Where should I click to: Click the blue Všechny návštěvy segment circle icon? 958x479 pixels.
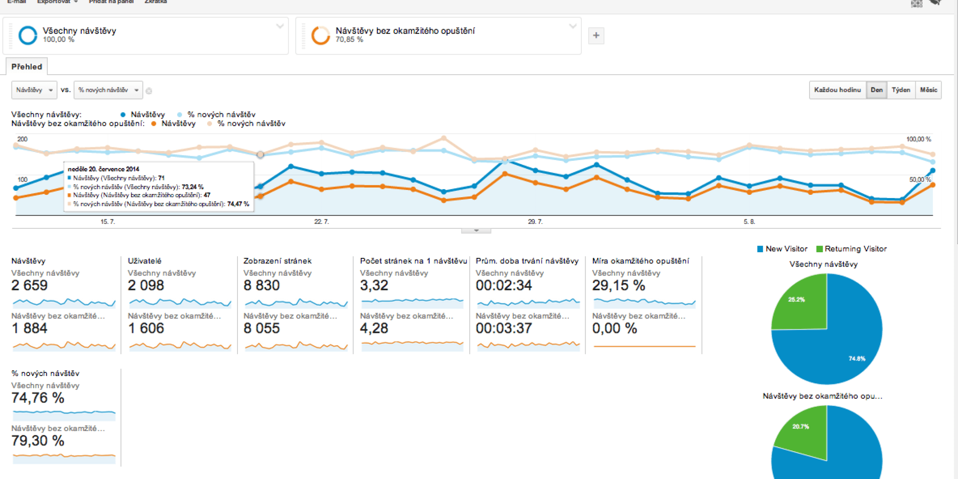28,35
